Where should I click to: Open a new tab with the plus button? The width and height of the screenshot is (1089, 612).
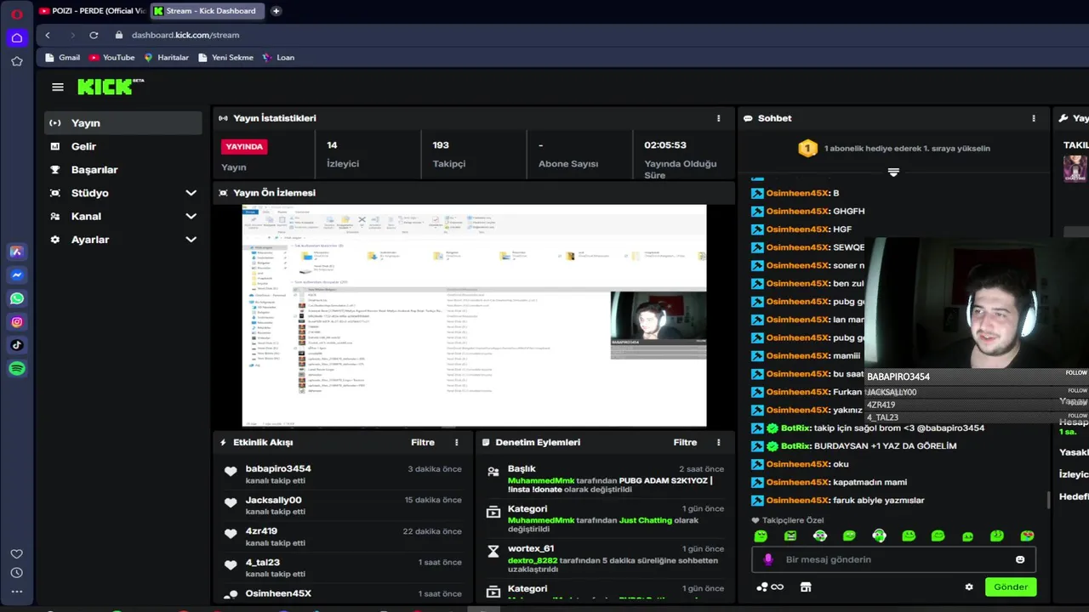pyautogui.click(x=276, y=11)
